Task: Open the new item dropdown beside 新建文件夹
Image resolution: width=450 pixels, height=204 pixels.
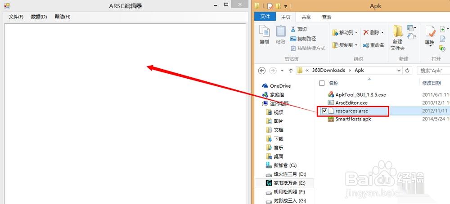Action: click(412, 28)
